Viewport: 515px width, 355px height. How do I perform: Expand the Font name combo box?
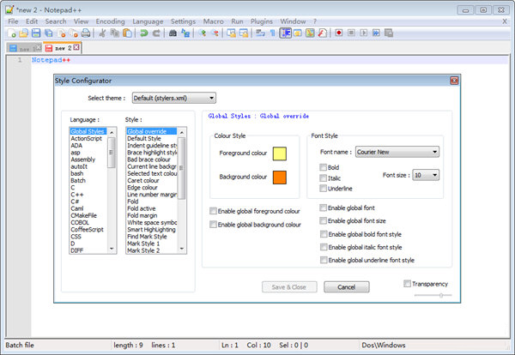[x=397, y=152]
